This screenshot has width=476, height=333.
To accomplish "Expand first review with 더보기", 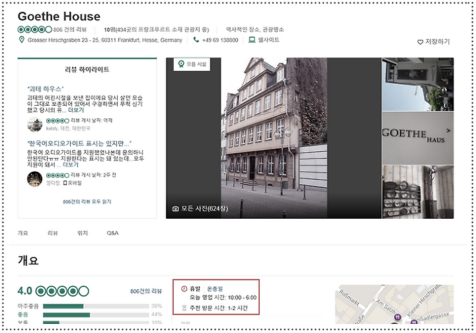I will point(76,110).
